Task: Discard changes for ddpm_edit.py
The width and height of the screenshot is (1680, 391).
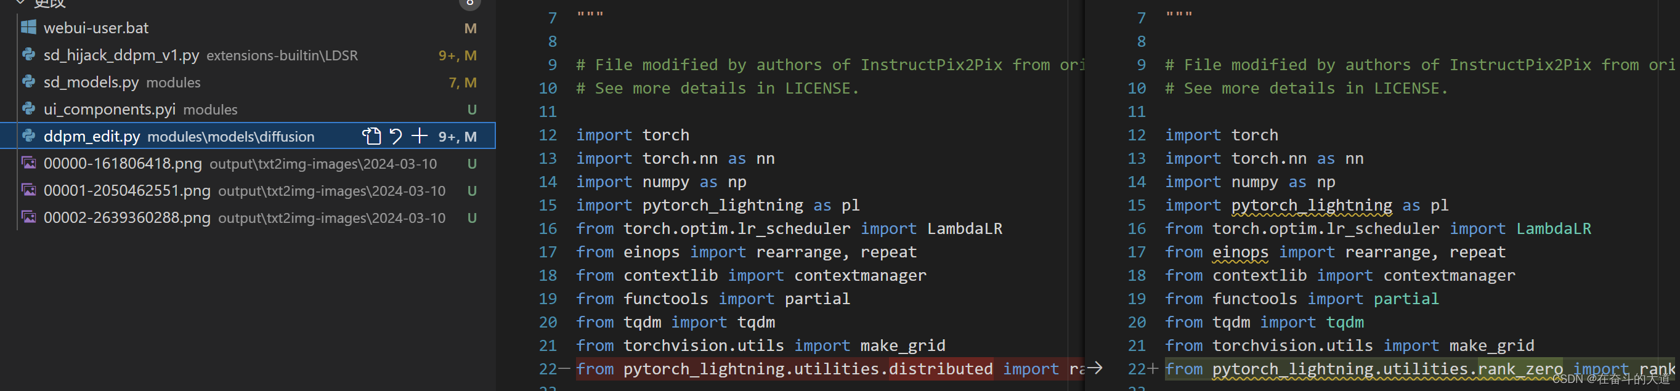Action: coord(396,136)
